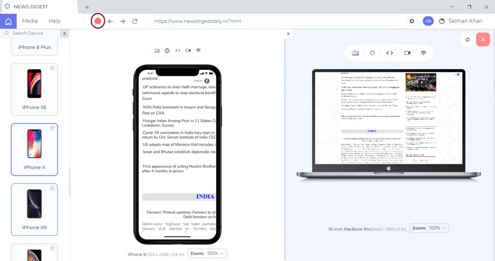Open the Media menu
Viewport: 495px width, 261px height.
(x=30, y=21)
